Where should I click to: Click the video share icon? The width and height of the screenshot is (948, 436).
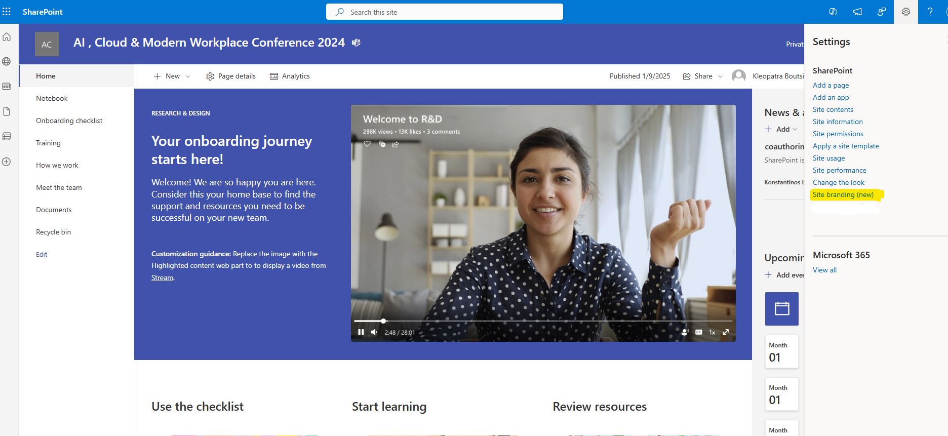tap(395, 144)
